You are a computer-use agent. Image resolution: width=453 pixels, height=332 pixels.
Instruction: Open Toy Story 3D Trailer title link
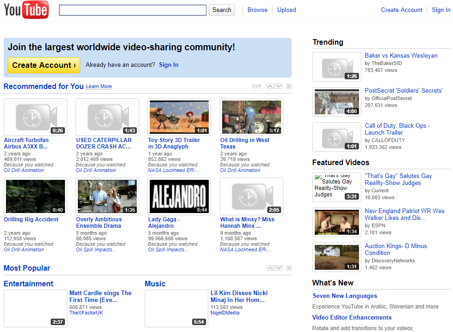pos(174,143)
